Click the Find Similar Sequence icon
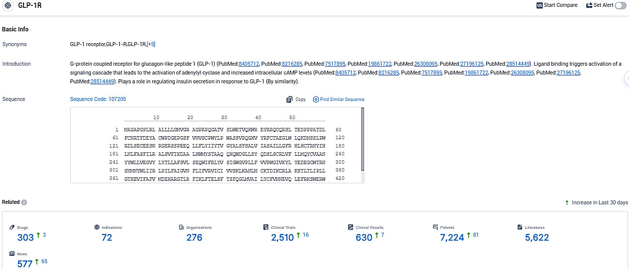 point(316,99)
